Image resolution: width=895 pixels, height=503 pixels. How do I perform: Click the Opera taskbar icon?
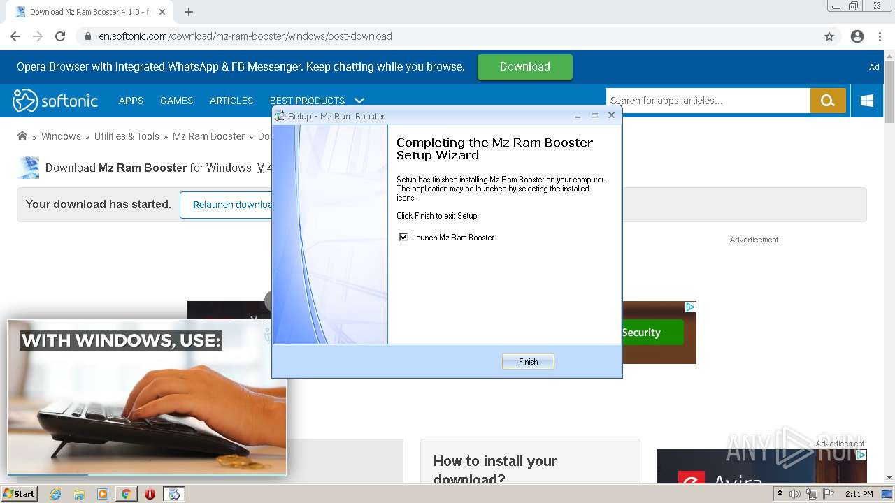click(150, 494)
